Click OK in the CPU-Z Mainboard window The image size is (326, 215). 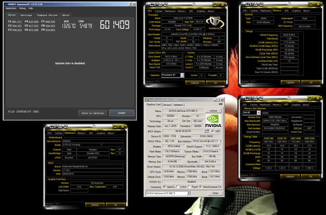click(x=115, y=205)
